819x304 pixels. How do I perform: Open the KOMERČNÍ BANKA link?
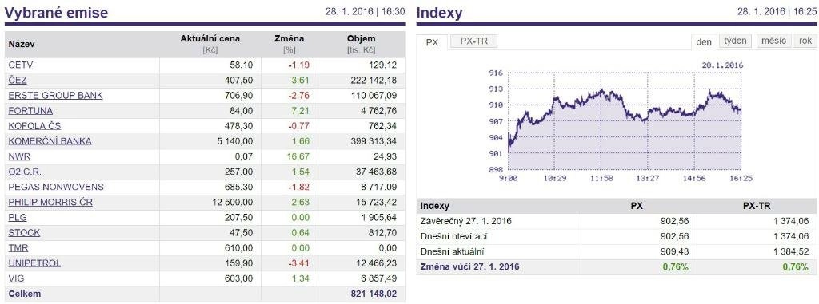(x=50, y=140)
